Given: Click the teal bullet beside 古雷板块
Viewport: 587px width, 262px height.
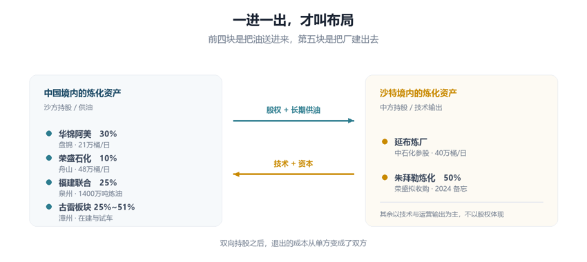Looking at the screenshot, I should 48,207.
